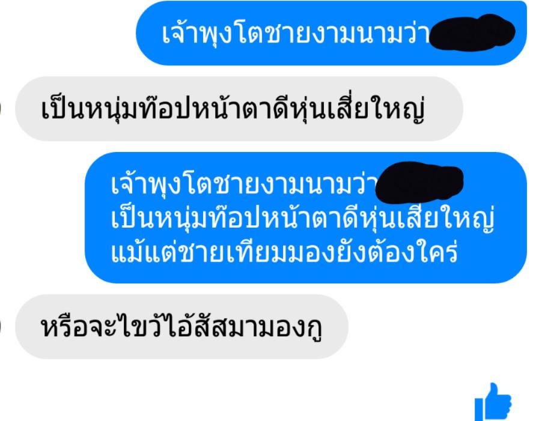Viewport: 539px width, 421px height.
Task: Click black redaction mark in top bubble
Action: tap(472, 32)
